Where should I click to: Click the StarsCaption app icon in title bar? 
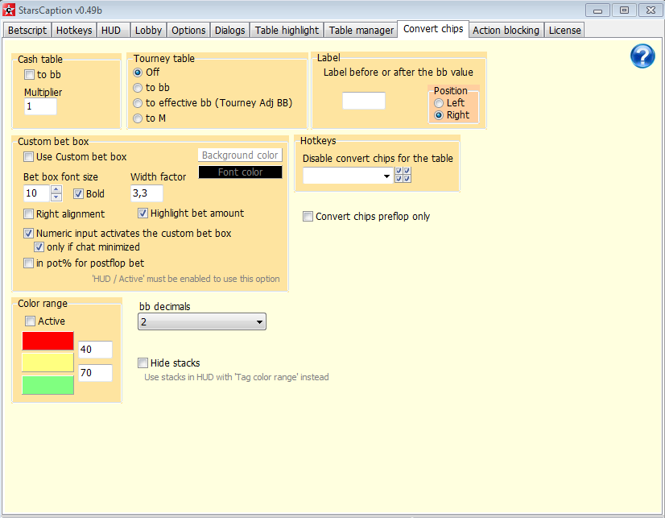coord(9,10)
